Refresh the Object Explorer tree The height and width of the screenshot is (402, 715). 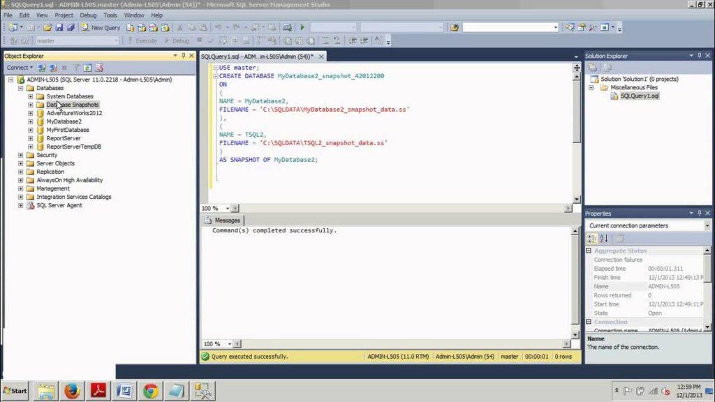pos(87,68)
